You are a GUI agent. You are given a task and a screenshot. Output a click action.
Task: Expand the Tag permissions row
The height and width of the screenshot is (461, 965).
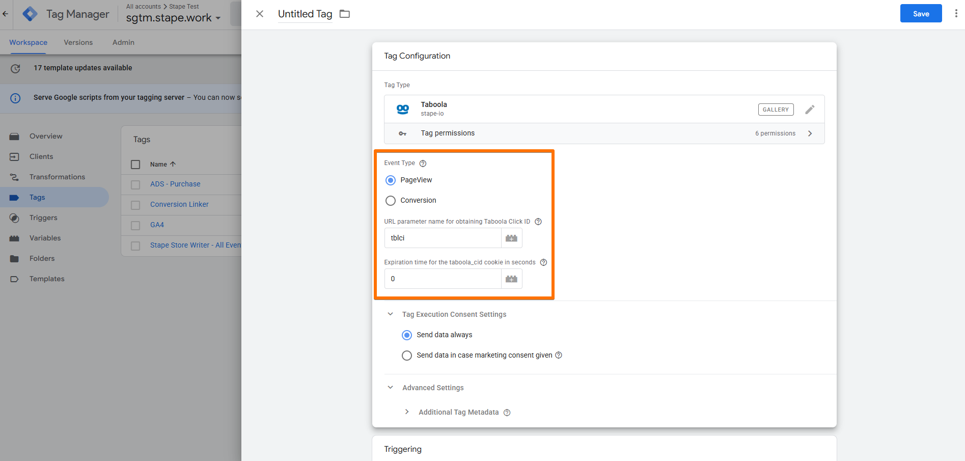click(604, 133)
